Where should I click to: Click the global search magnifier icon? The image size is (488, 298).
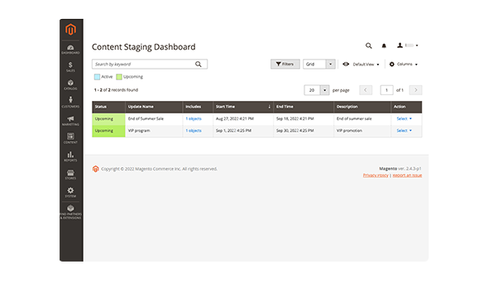pyautogui.click(x=369, y=46)
